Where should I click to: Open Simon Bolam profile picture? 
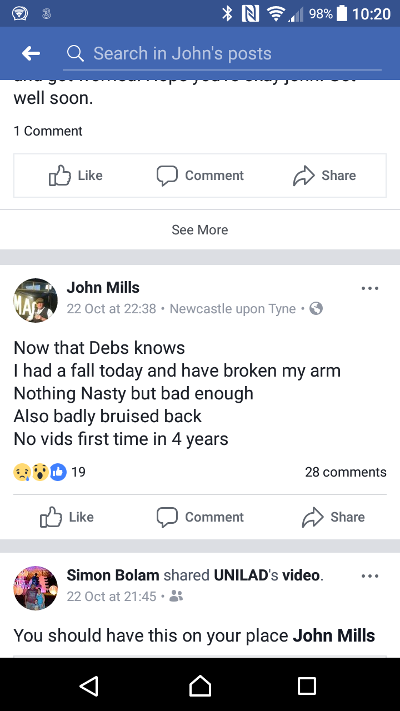point(36,588)
